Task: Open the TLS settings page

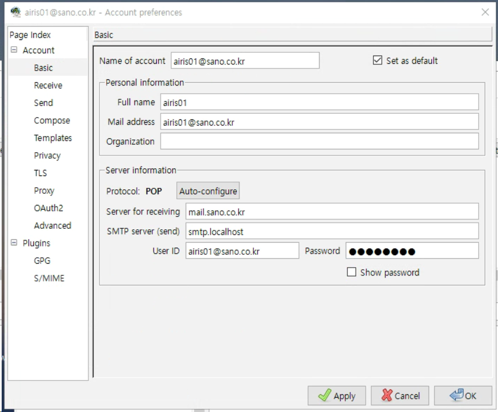Action: [41, 173]
